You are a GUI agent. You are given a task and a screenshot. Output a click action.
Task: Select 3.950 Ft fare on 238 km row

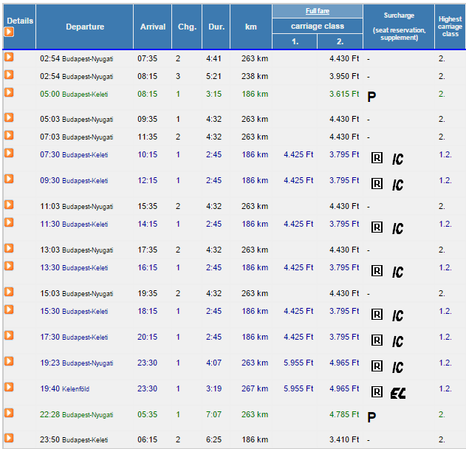click(x=344, y=76)
